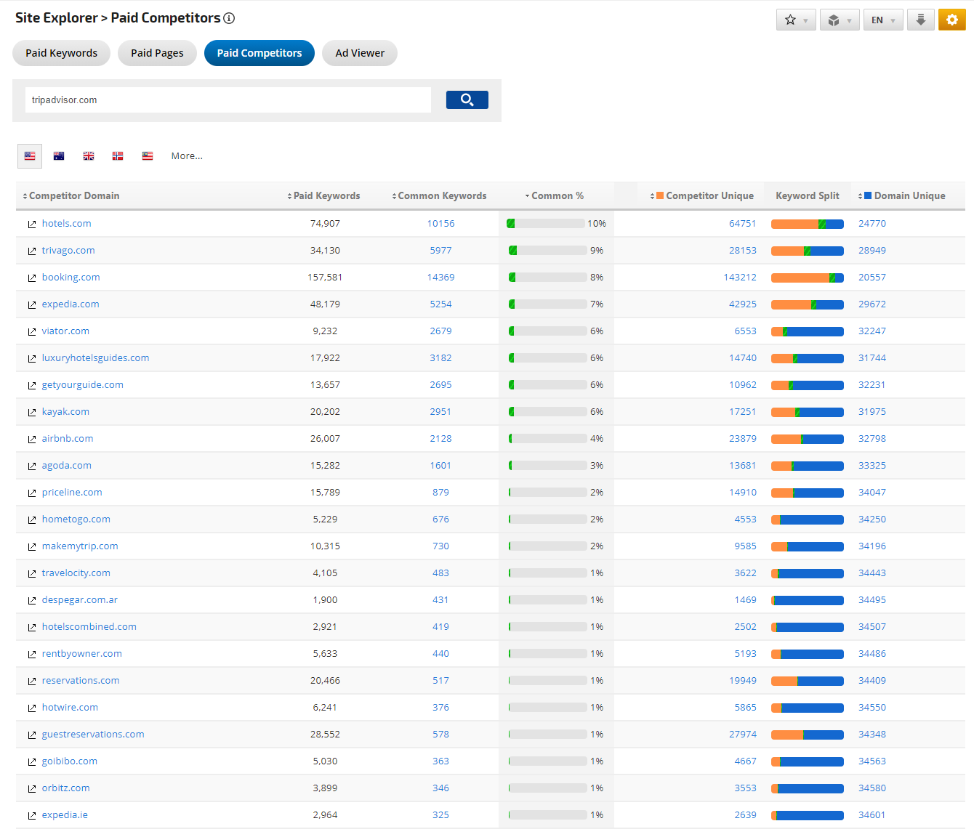Click More... to show additional countries
Image resolution: width=974 pixels, height=829 pixels.
pyautogui.click(x=187, y=155)
